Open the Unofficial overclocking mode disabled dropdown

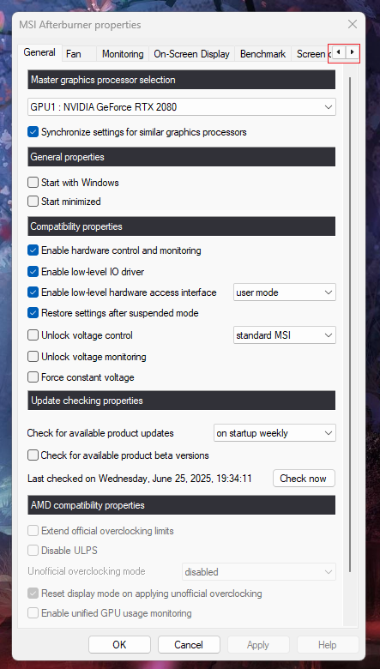point(259,572)
